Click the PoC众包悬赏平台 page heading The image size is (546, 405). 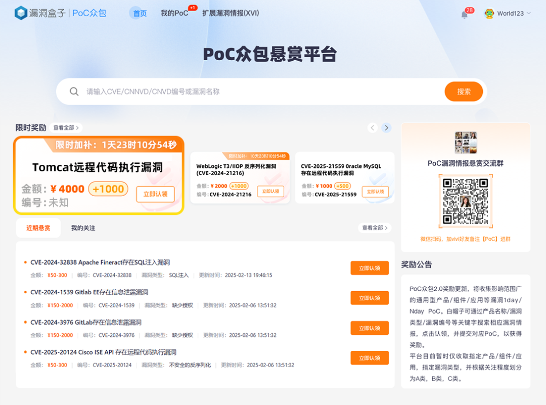pyautogui.click(x=270, y=54)
